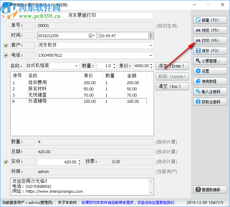Open the calendar icon in date field

pyautogui.click(x=90, y=36)
